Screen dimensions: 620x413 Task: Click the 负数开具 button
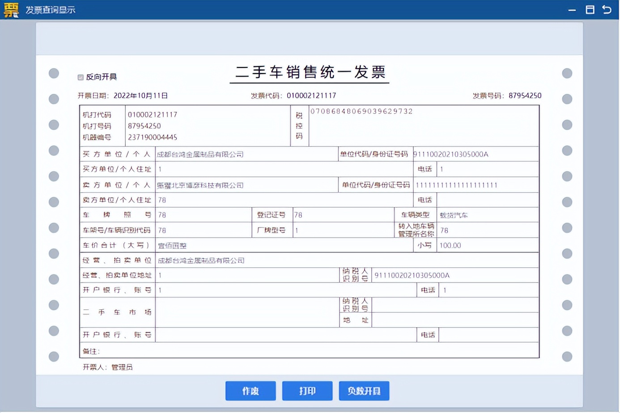click(364, 390)
